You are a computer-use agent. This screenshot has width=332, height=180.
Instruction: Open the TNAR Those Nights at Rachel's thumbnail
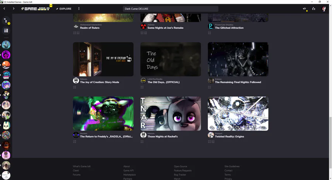[171, 114]
